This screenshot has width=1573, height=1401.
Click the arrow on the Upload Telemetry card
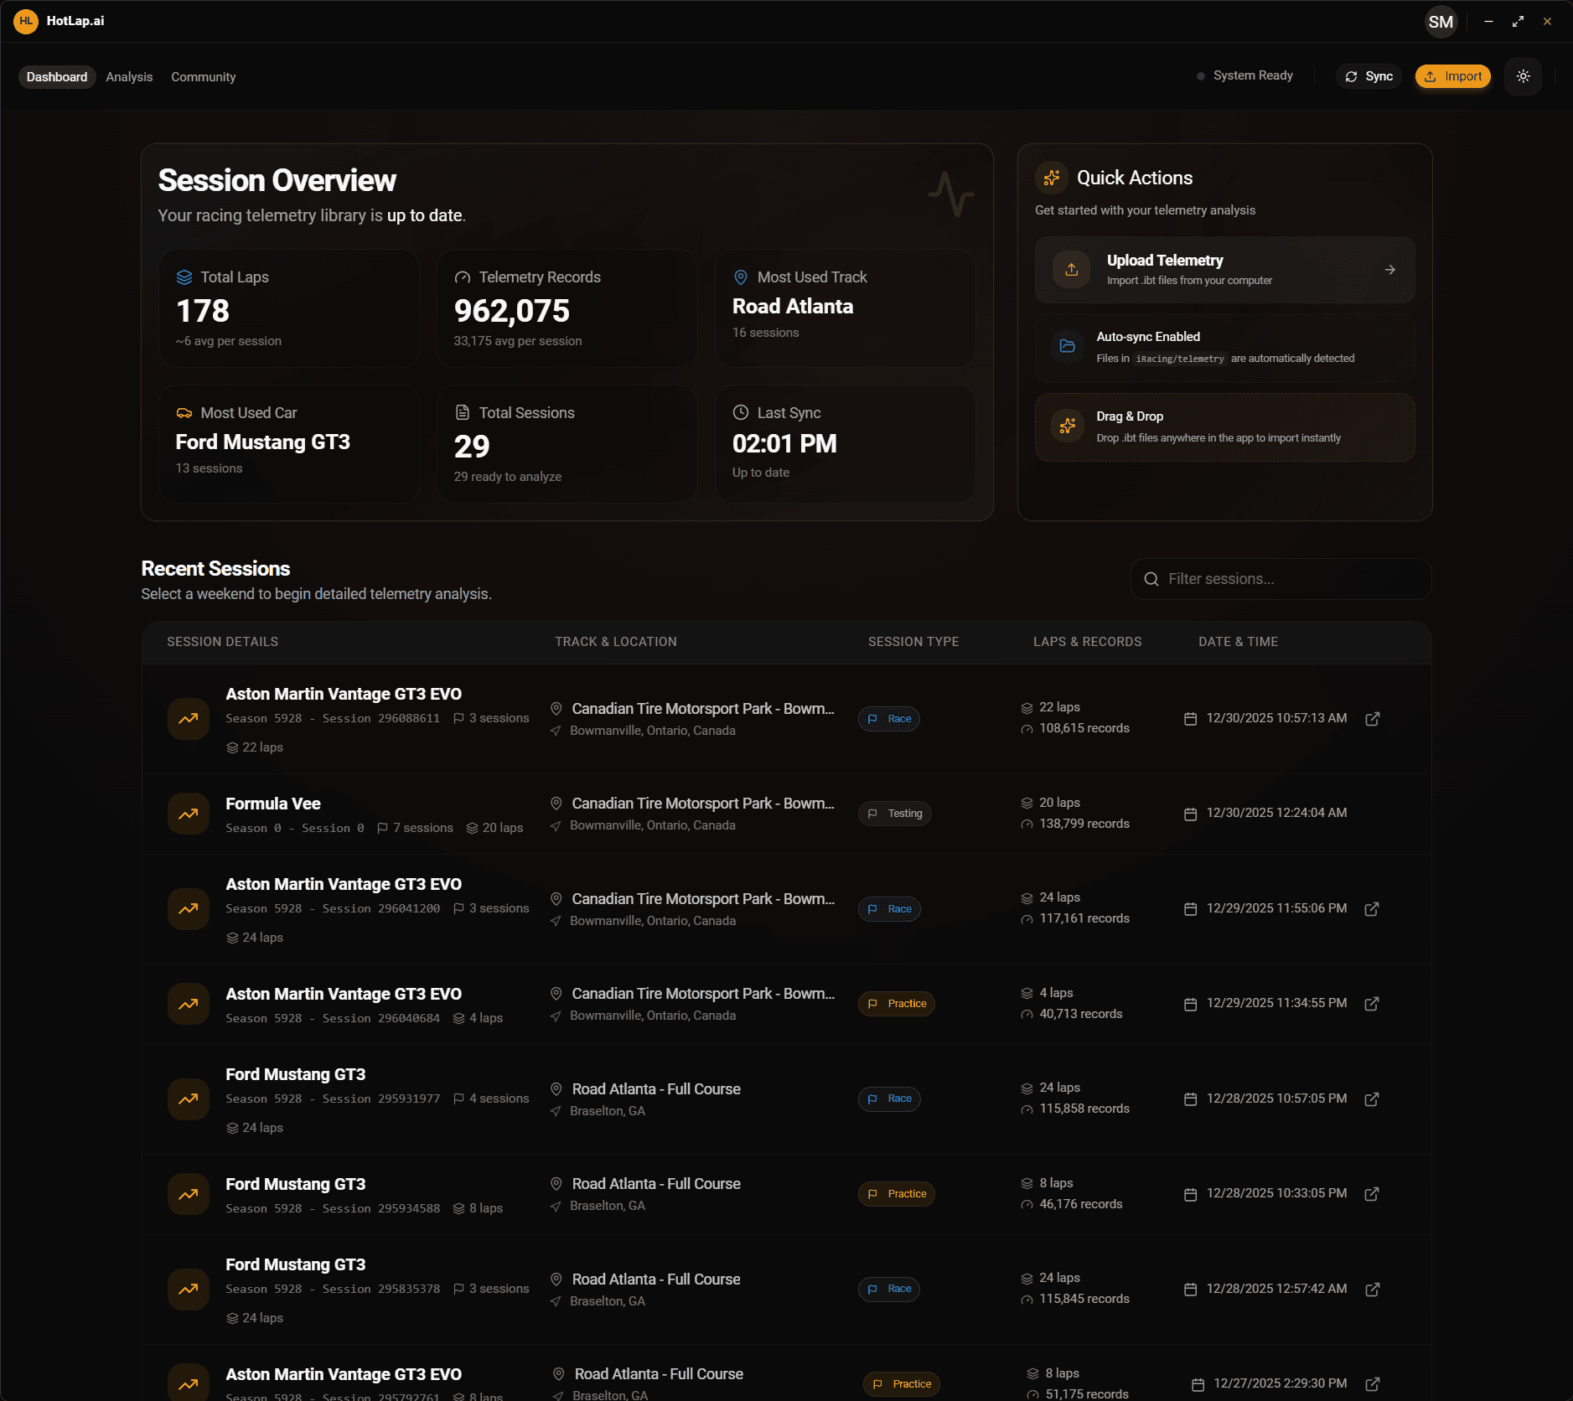pos(1389,269)
